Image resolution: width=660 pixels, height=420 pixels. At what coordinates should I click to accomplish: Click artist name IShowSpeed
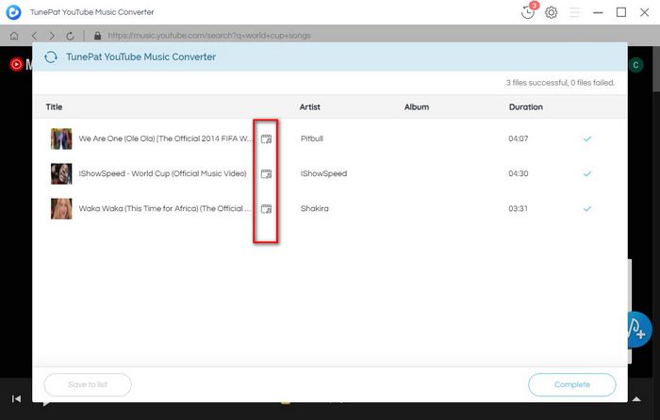click(323, 173)
